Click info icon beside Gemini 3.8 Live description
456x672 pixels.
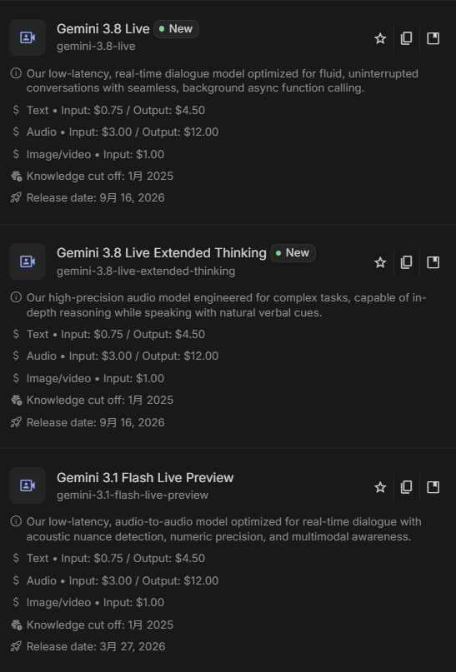click(x=16, y=73)
